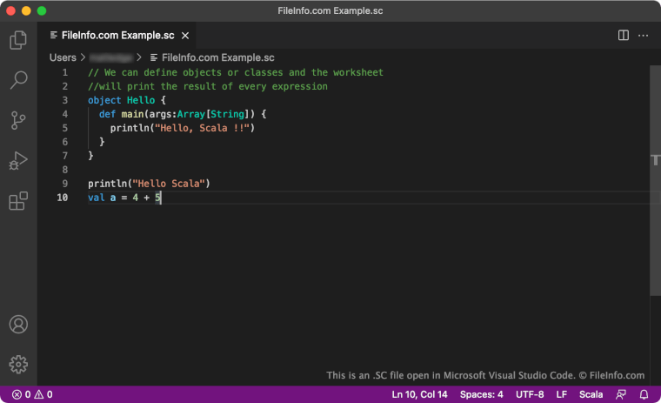This screenshot has width=661, height=403.
Task: Open the Source Control view
Action: pyautogui.click(x=18, y=121)
